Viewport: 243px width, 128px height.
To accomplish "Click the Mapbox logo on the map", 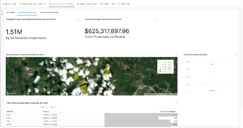I will tap(11, 94).
